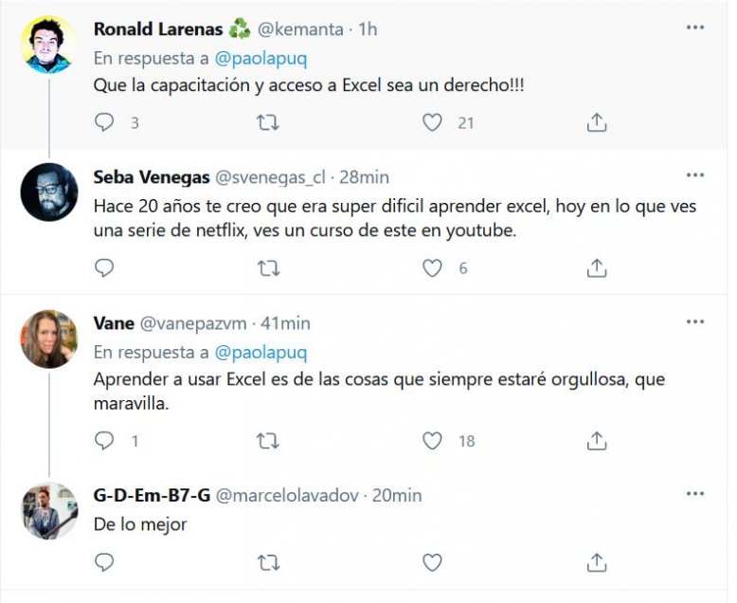
Task: Open more options on Seba Venegas' tweet
Action: 695,176
